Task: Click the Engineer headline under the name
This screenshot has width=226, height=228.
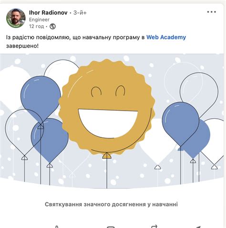Action: pos(39,20)
